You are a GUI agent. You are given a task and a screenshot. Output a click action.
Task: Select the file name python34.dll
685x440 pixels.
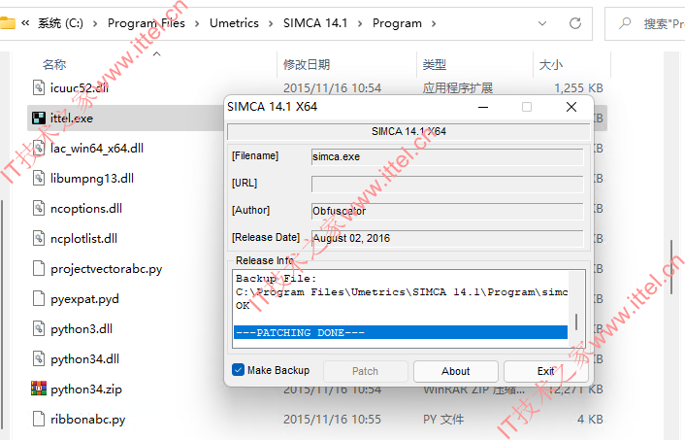(x=84, y=359)
